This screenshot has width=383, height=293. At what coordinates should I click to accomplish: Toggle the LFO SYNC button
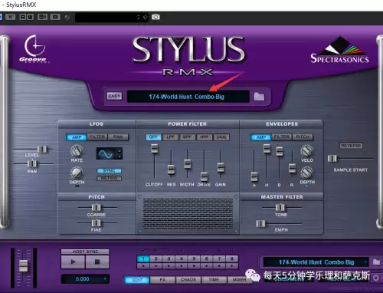pyautogui.click(x=110, y=171)
